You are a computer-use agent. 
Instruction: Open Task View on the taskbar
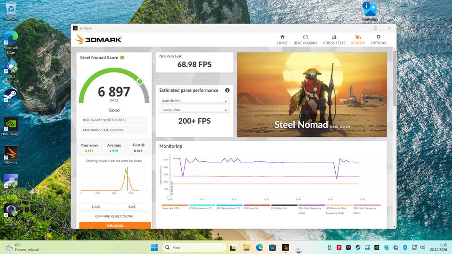pyautogui.click(x=233, y=247)
